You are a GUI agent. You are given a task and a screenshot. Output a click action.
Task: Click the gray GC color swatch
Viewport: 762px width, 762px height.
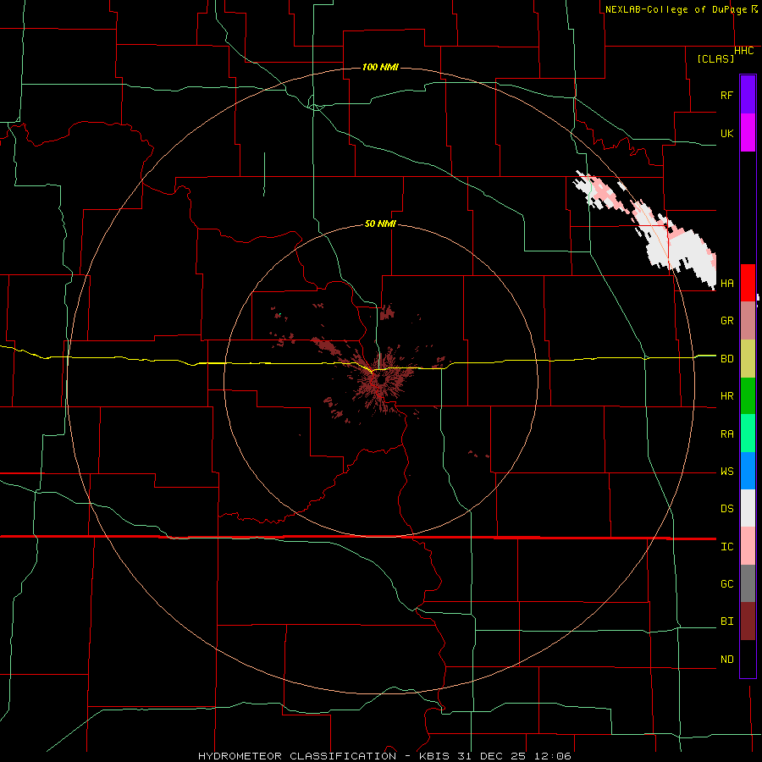pyautogui.click(x=748, y=583)
